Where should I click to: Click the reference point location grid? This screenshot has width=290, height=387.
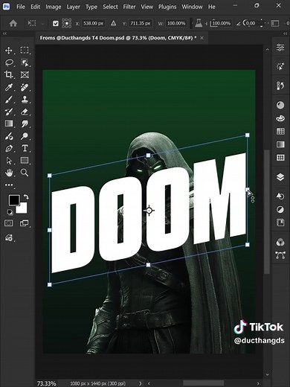click(x=67, y=23)
